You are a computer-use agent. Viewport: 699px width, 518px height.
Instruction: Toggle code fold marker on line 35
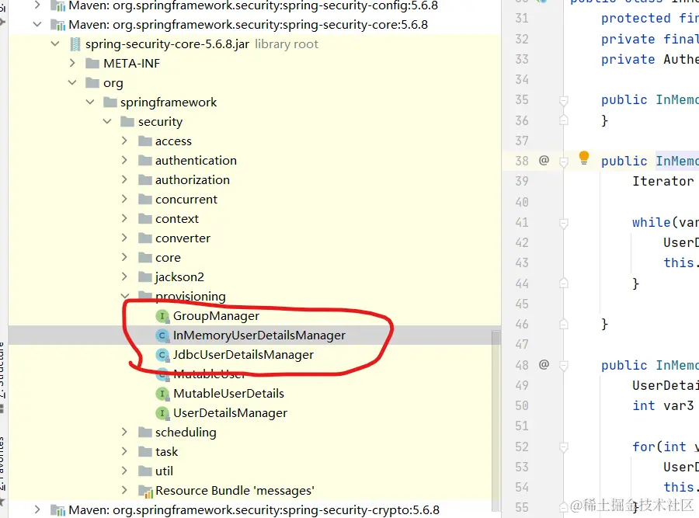click(x=564, y=101)
